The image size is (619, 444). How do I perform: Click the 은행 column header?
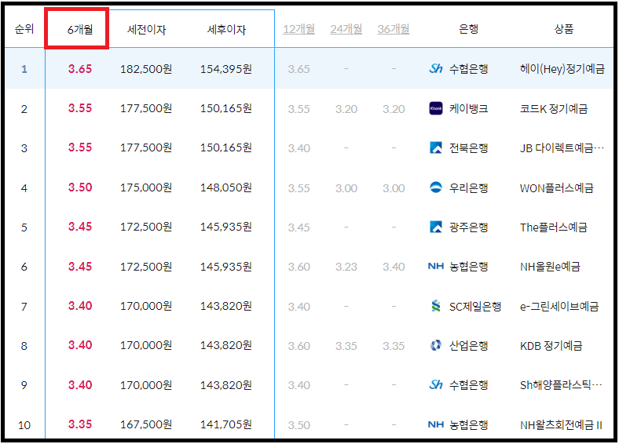click(469, 29)
